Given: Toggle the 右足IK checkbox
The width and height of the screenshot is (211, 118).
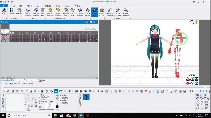Looking at the screenshot, I should point(61,100).
